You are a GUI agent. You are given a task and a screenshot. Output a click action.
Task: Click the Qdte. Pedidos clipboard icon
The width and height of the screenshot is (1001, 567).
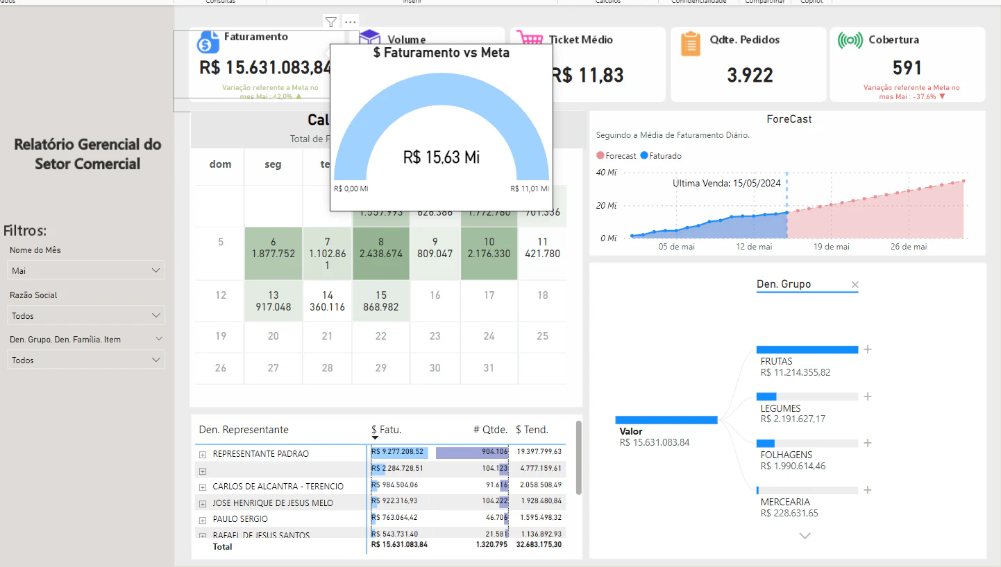[691, 43]
